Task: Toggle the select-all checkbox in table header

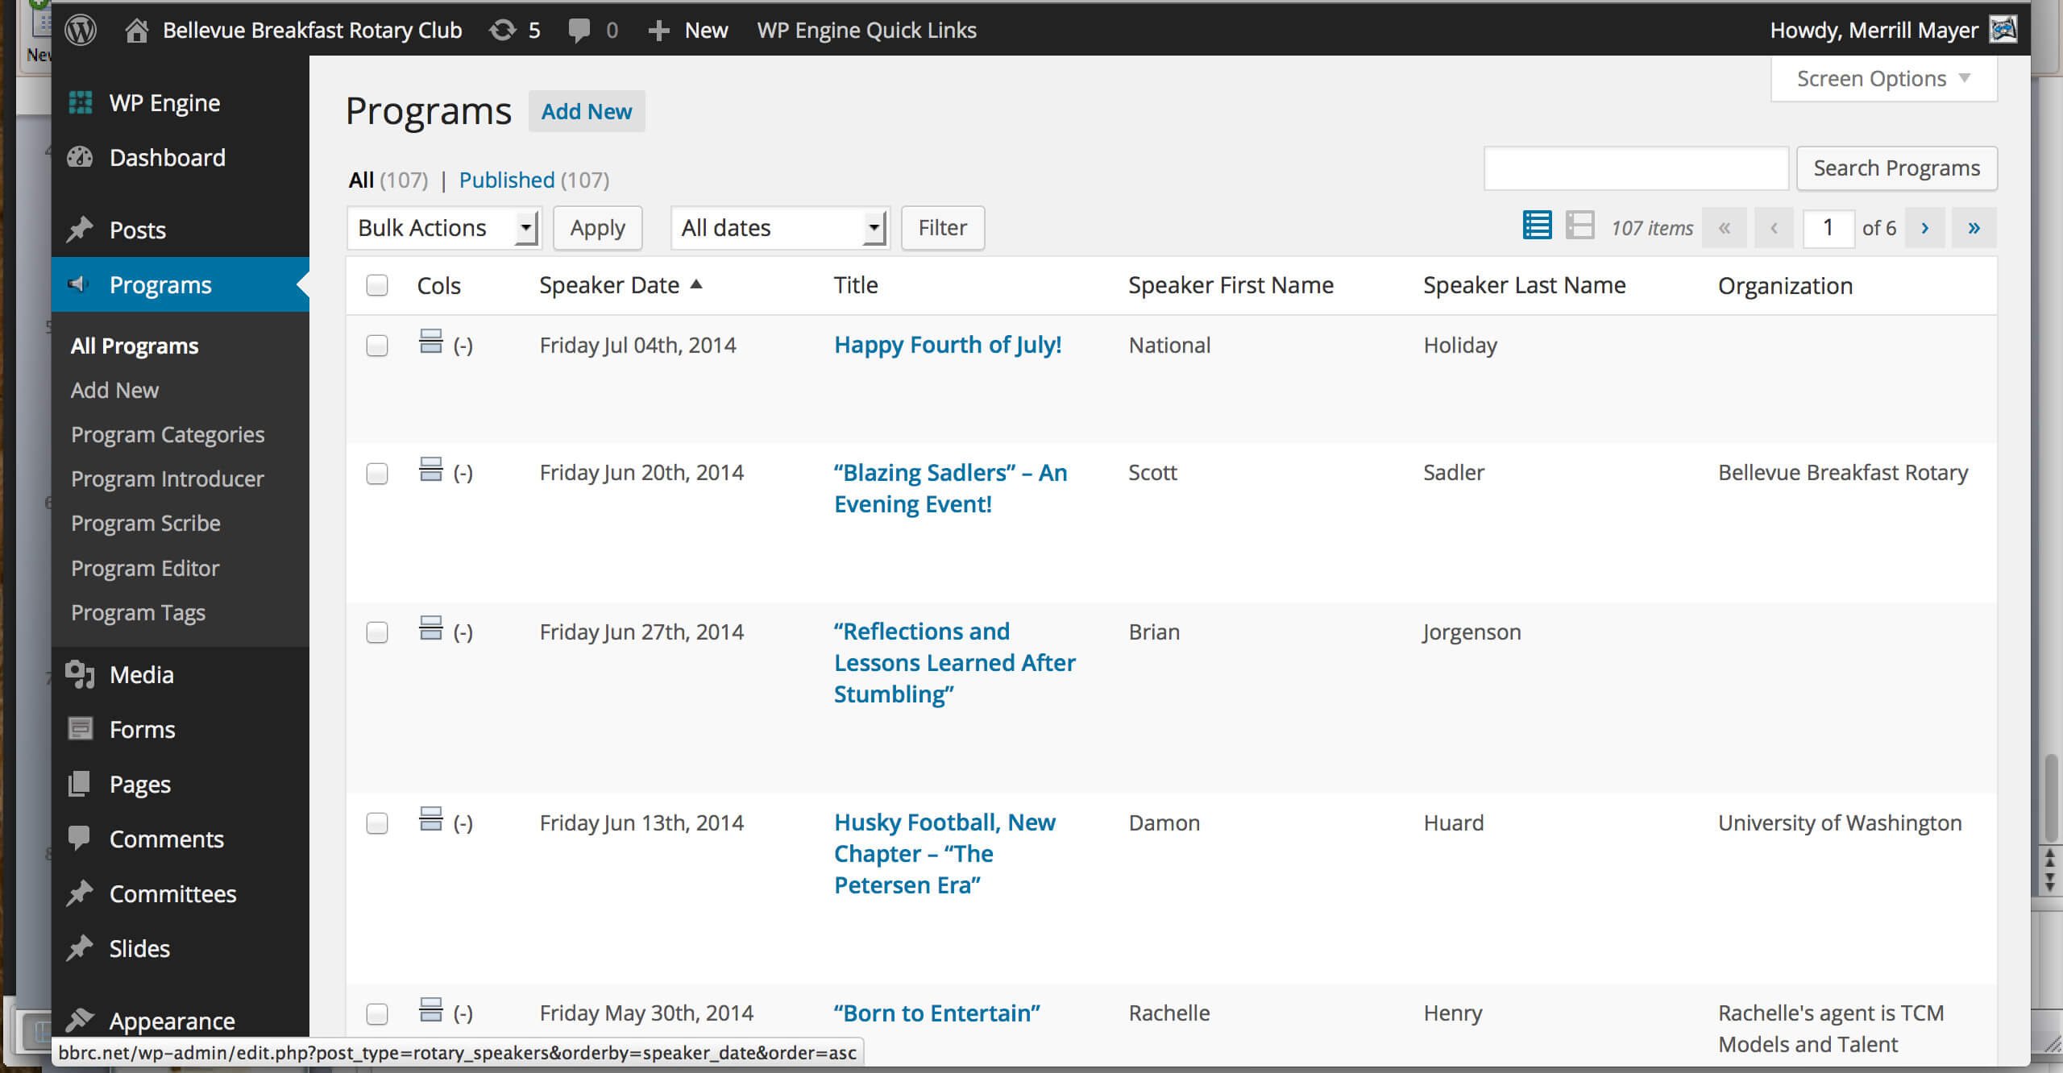Action: [x=376, y=285]
